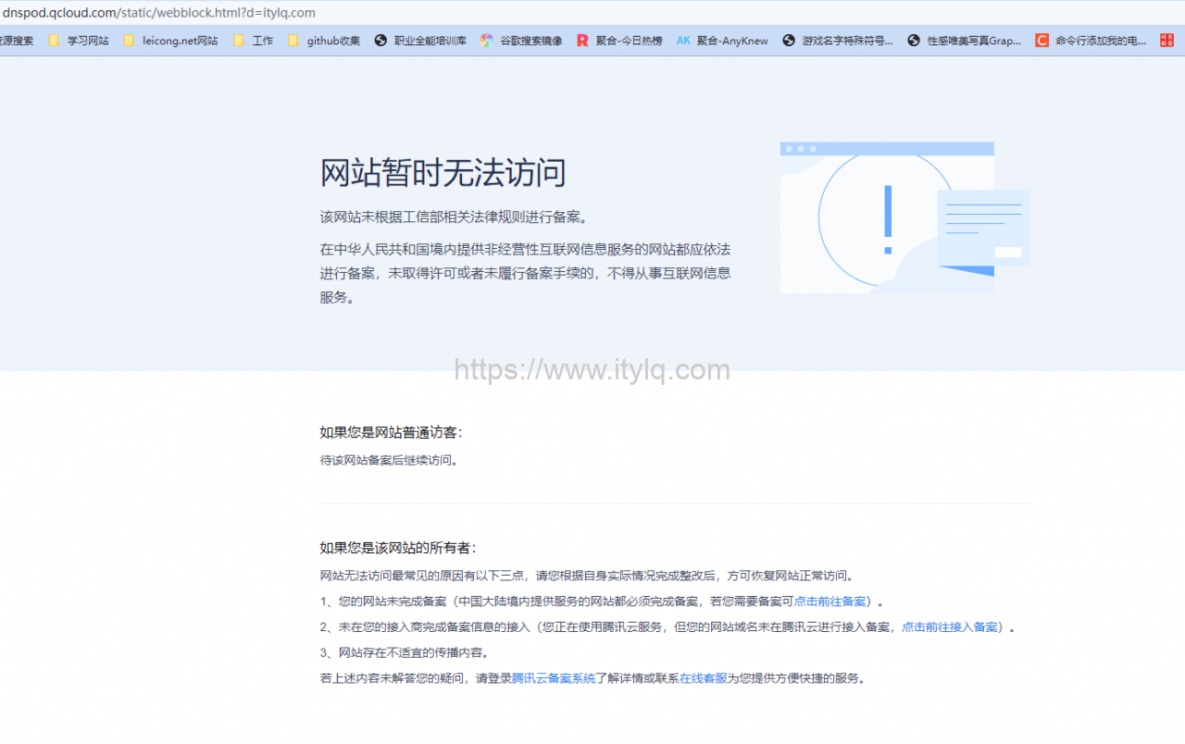Click the globe icon beside 性感唯美写真Grap bookmark
This screenshot has height=744, width=1185.
[x=913, y=40]
